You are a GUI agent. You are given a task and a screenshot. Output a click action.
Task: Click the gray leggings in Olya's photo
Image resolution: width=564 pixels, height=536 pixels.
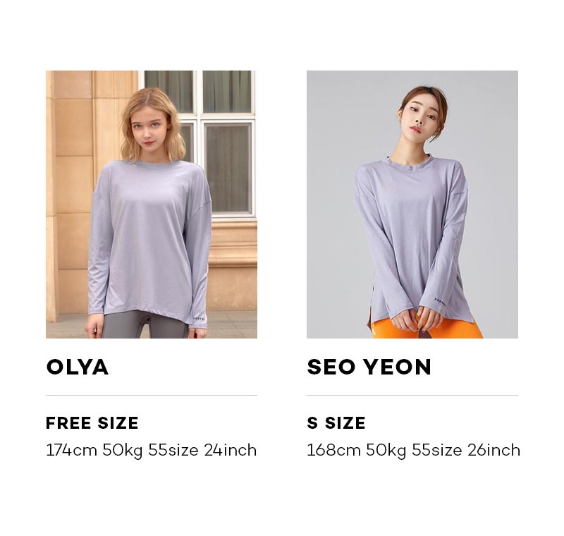[x=144, y=325]
